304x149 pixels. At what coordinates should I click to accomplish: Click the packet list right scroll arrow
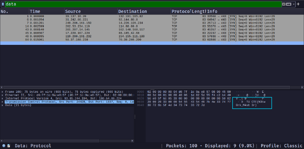302,87
